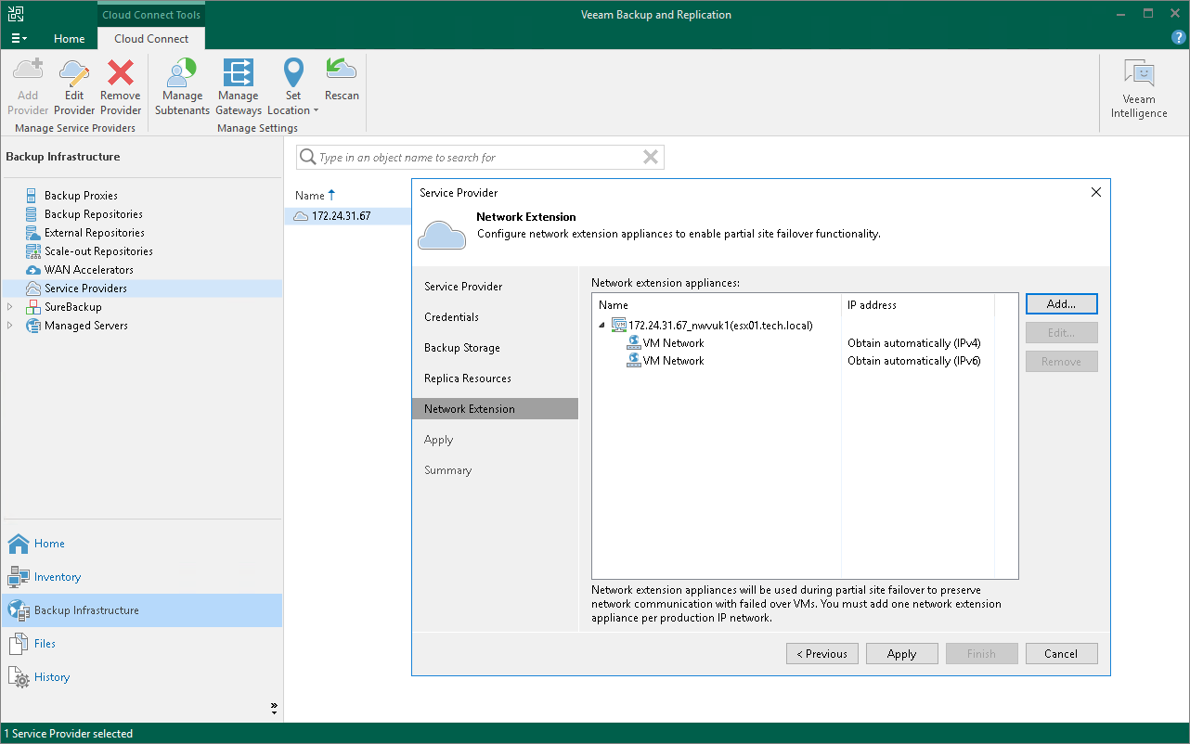
Task: Click the Remove Provider red X icon
Action: (121, 72)
